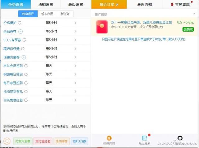Run the 价格保护 task refresh icon

[20, 23]
